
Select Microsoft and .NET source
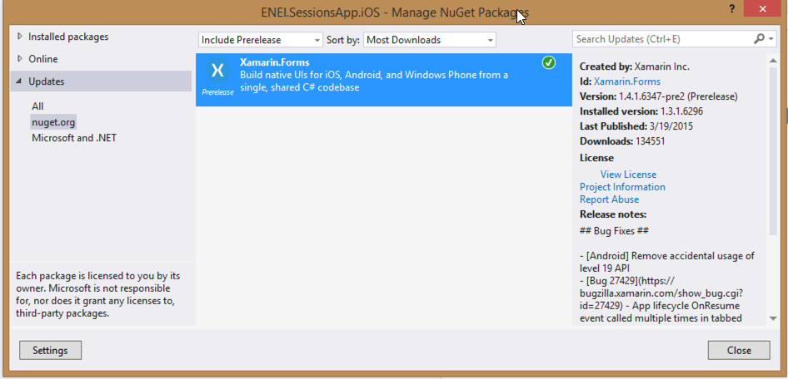74,138
